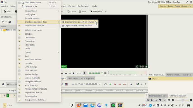Adjust the timeline zoom slider
Viewport: 193px width, 108px height.
tap(183, 100)
